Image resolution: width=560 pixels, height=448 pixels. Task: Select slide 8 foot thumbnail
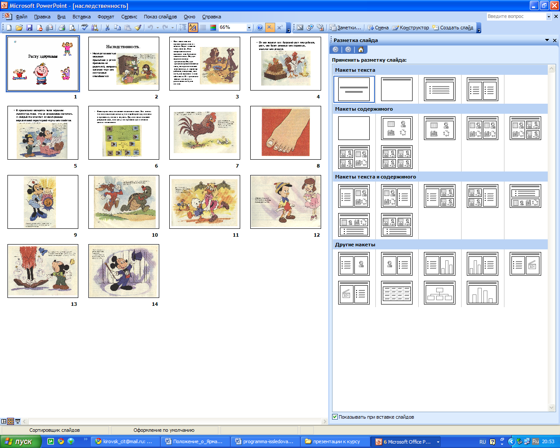click(x=286, y=133)
